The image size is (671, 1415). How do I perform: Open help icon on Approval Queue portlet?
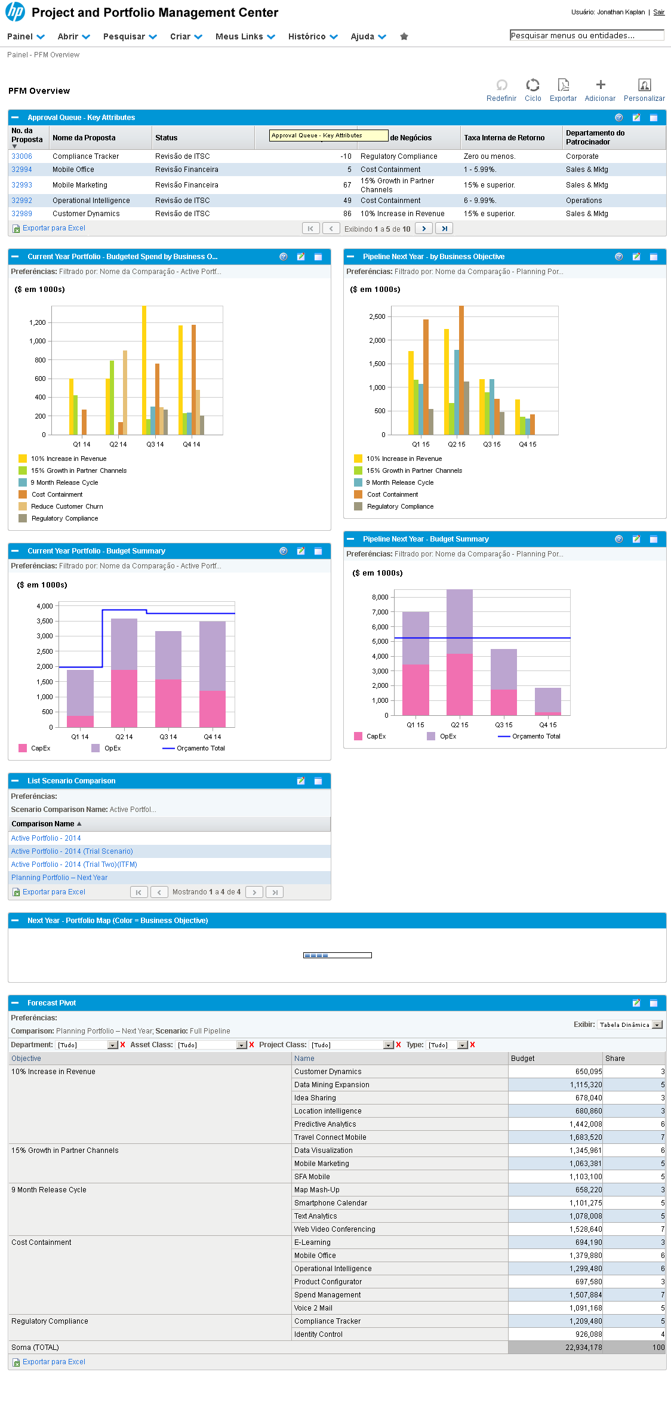coord(619,118)
